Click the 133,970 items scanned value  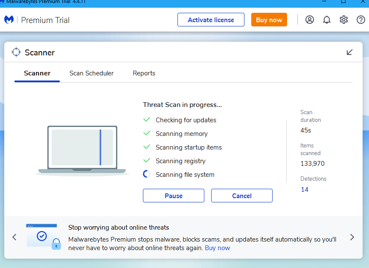pos(312,163)
